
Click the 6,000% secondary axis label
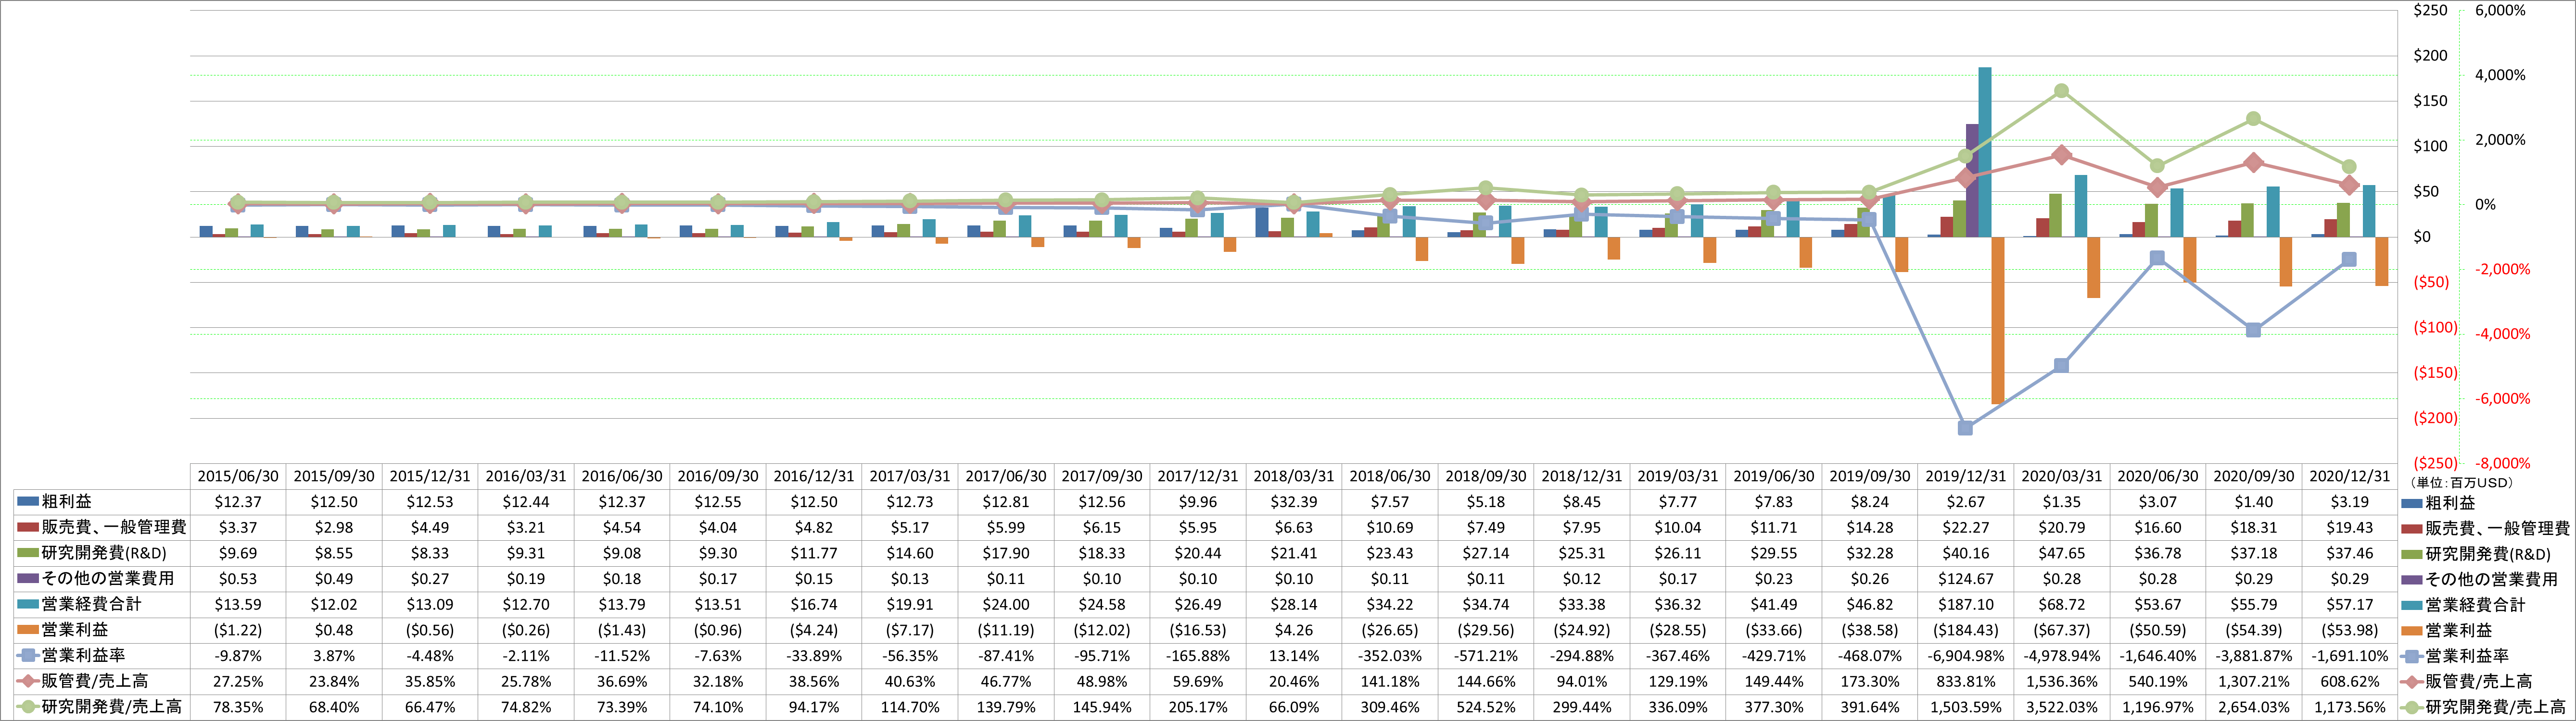click(2500, 10)
